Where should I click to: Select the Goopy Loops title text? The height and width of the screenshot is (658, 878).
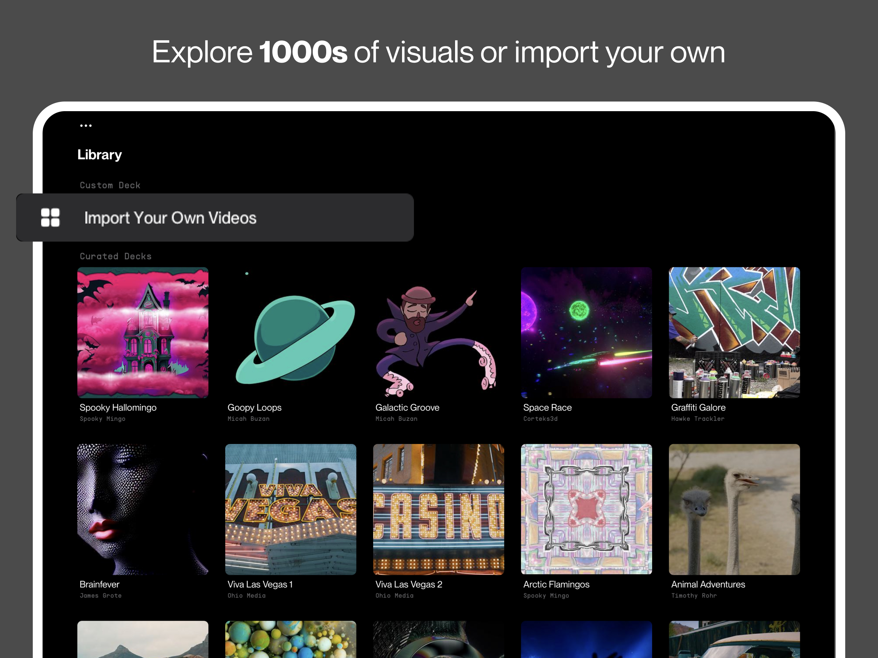255,408
